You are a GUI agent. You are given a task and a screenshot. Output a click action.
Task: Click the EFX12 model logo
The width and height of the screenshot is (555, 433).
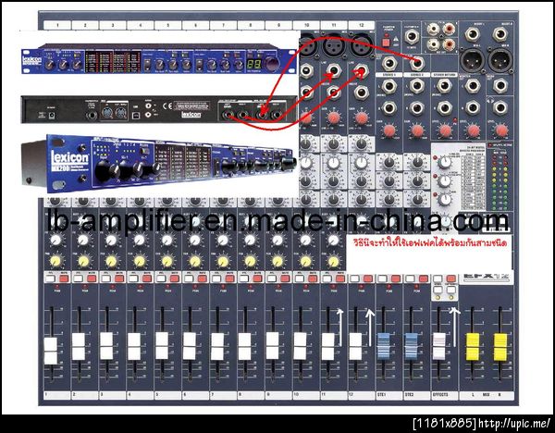pos(487,277)
